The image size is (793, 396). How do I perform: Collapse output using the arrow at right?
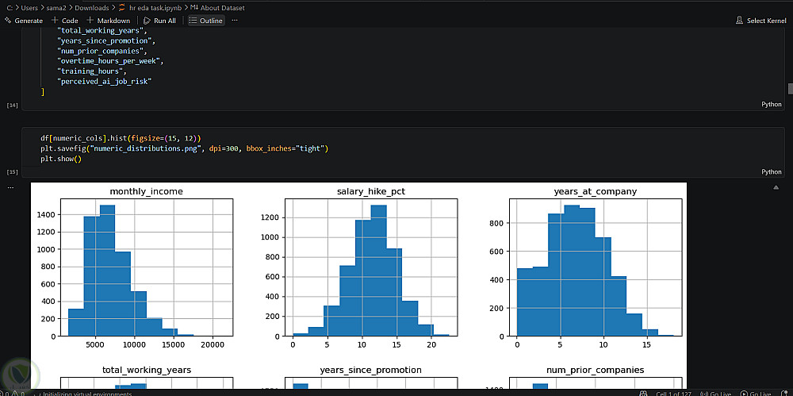(776, 188)
